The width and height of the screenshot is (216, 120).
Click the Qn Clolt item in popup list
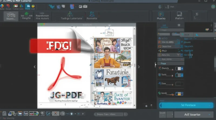point(188,55)
